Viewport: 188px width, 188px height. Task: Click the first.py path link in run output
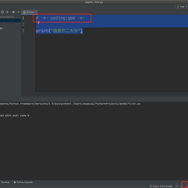(x=107, y=104)
